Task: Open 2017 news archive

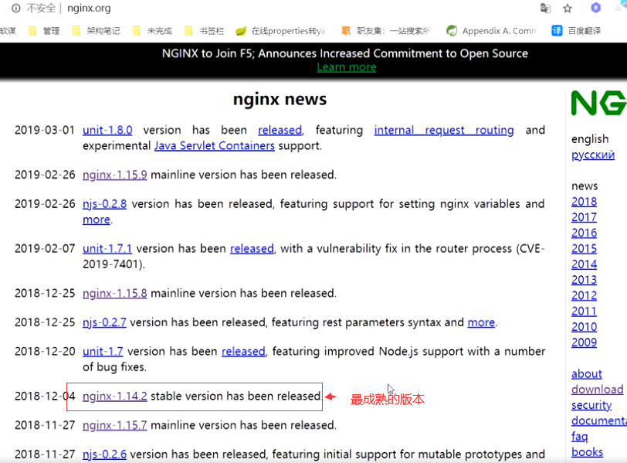Action: pyautogui.click(x=585, y=217)
